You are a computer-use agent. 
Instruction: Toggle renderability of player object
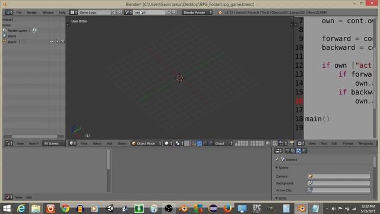(x=62, y=42)
